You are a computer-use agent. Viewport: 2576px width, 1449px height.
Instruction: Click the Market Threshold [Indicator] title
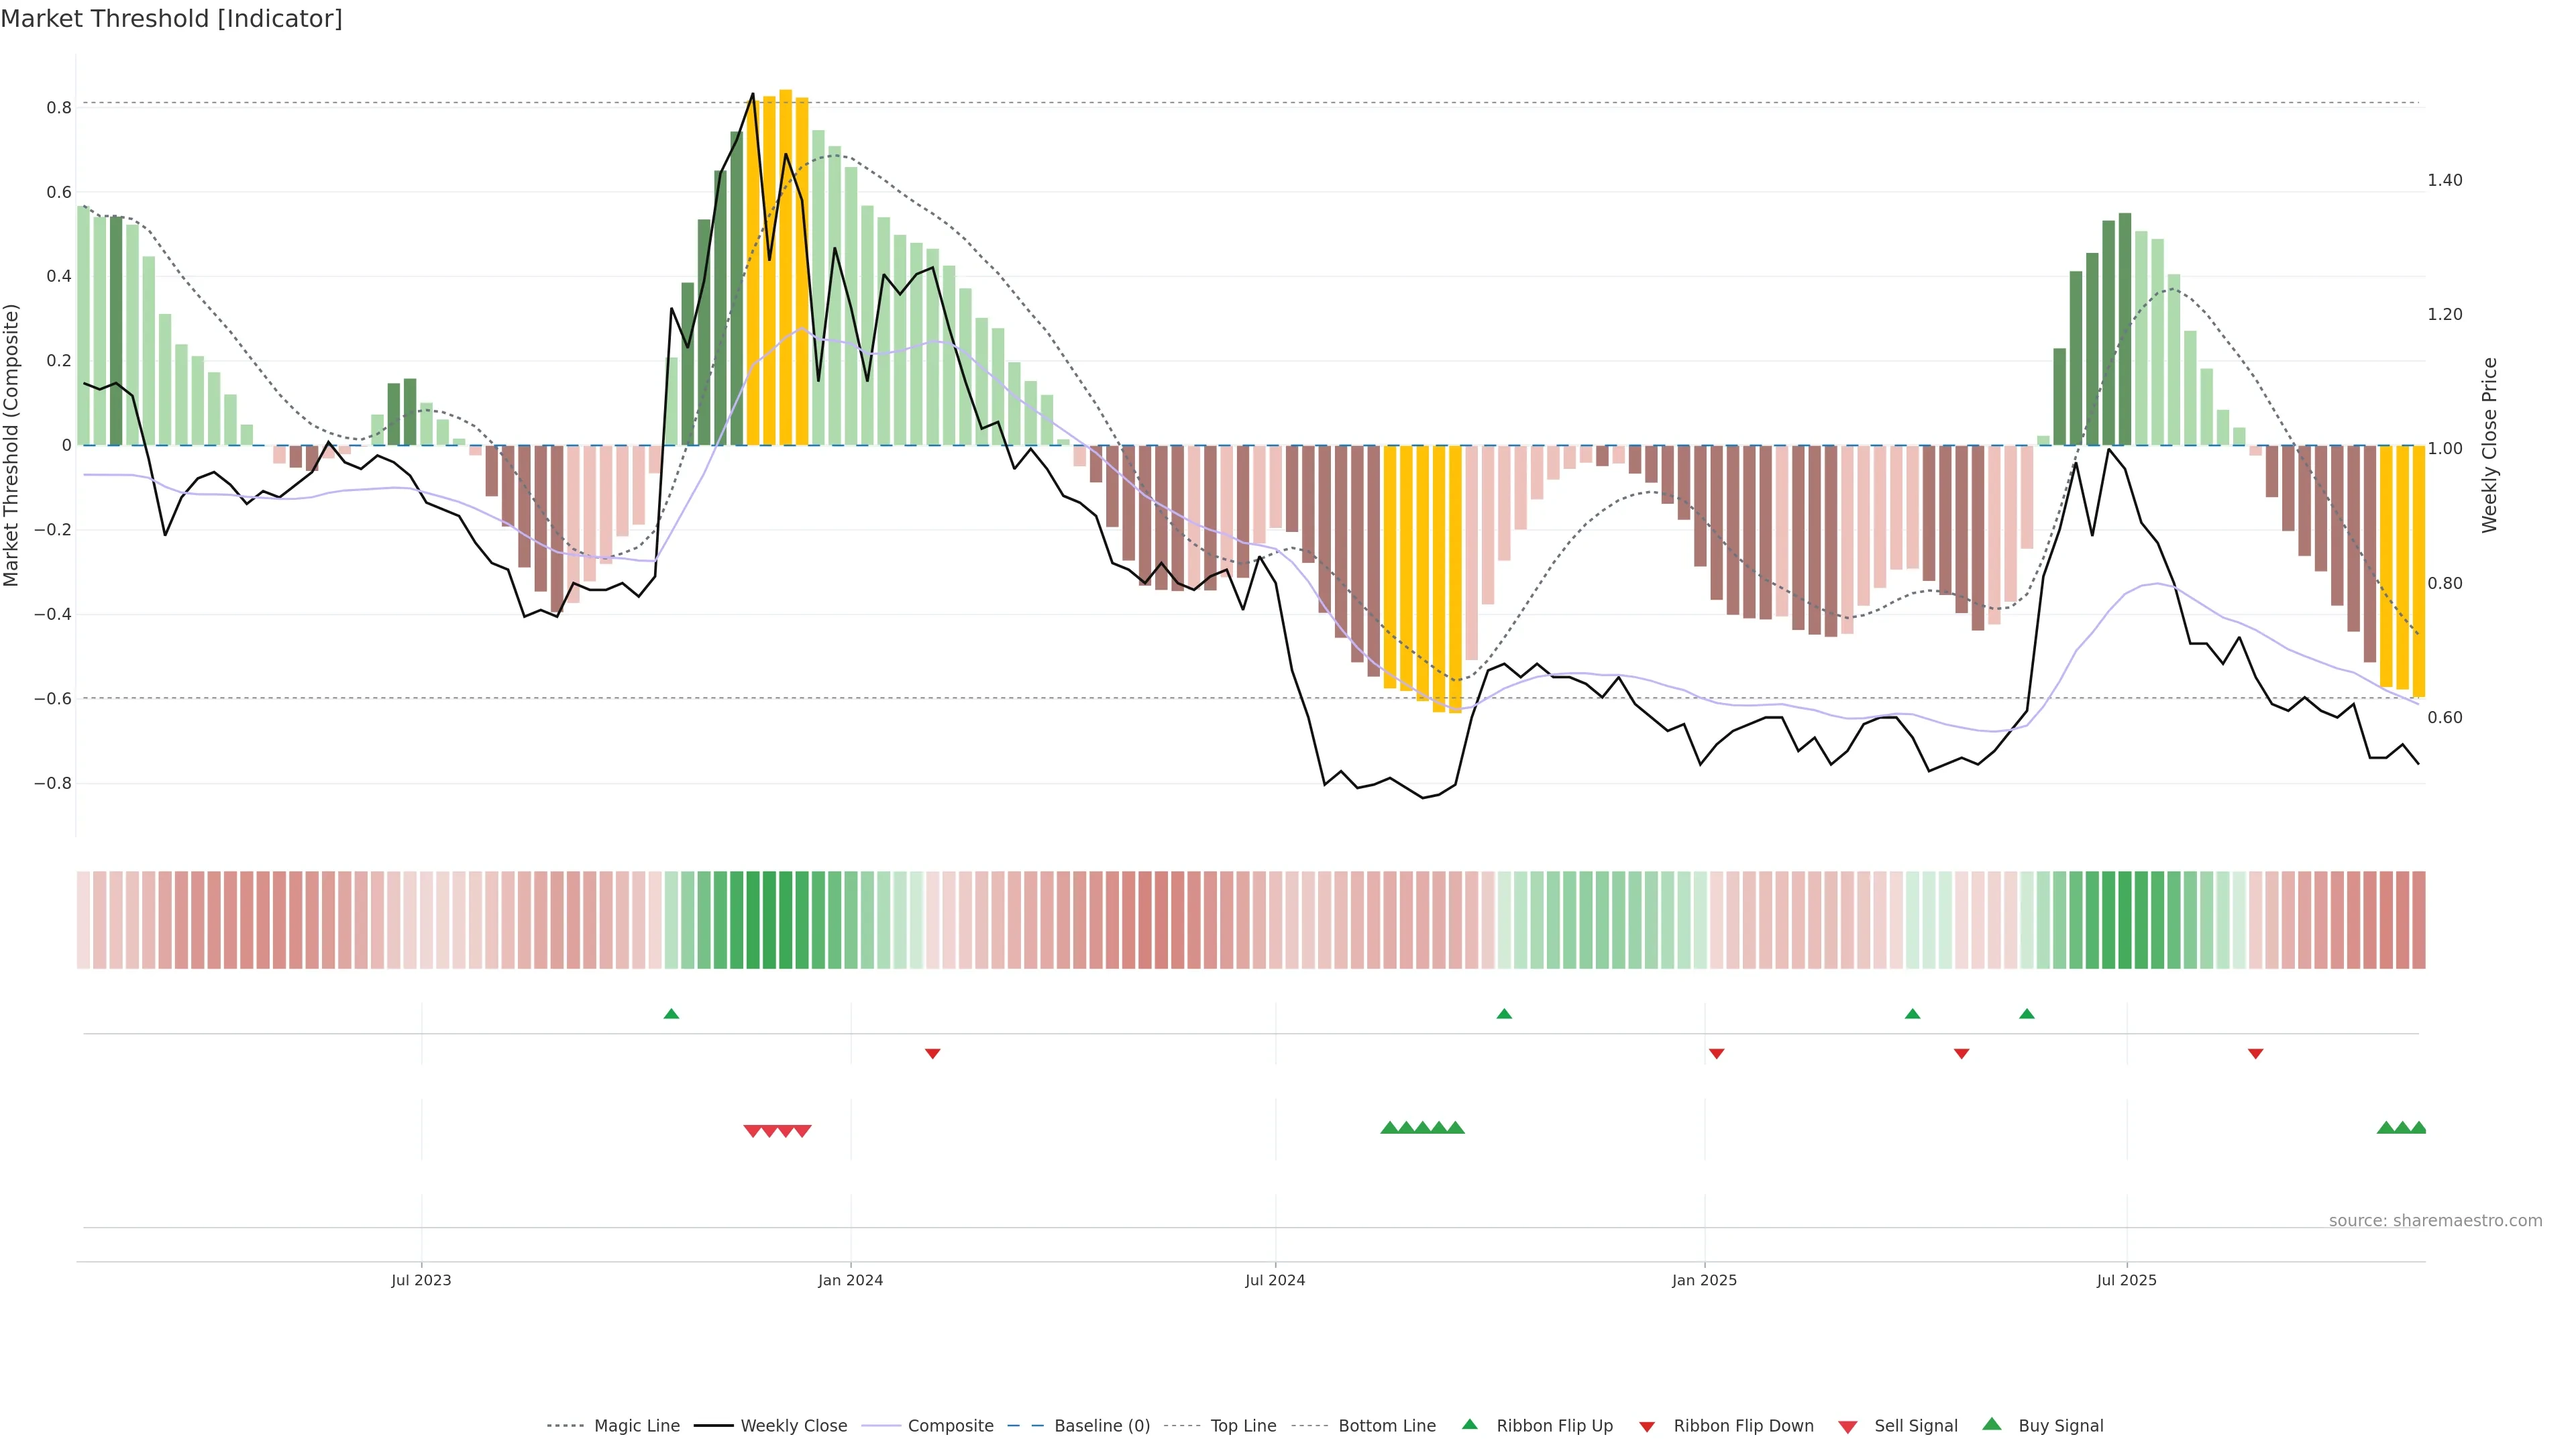click(x=171, y=19)
